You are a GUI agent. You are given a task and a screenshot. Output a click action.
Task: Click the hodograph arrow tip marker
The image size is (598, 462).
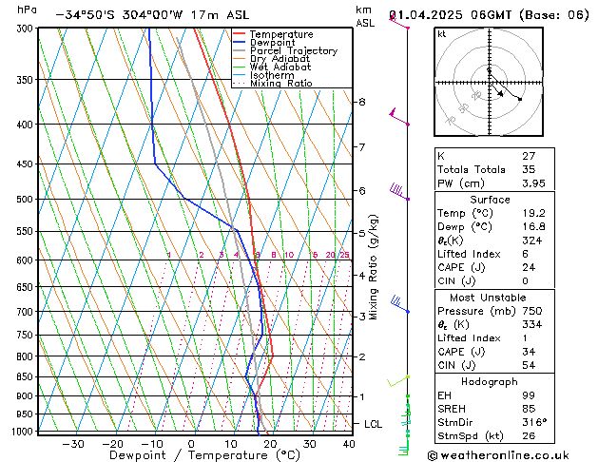pos(520,99)
